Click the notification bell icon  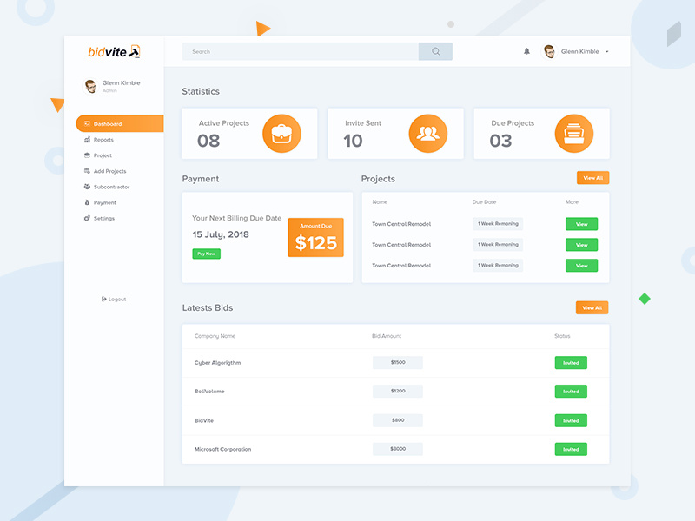(x=526, y=51)
